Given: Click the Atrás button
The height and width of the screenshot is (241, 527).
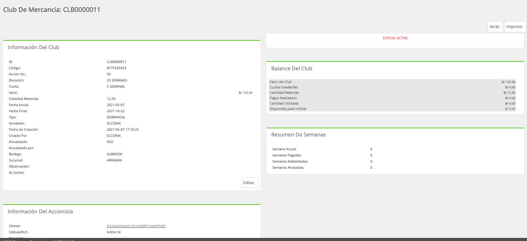Looking at the screenshot, I should pyautogui.click(x=495, y=27).
